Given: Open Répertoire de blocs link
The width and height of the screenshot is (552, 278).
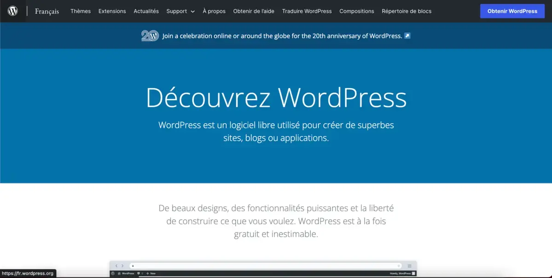Looking at the screenshot, I should pyautogui.click(x=406, y=11).
